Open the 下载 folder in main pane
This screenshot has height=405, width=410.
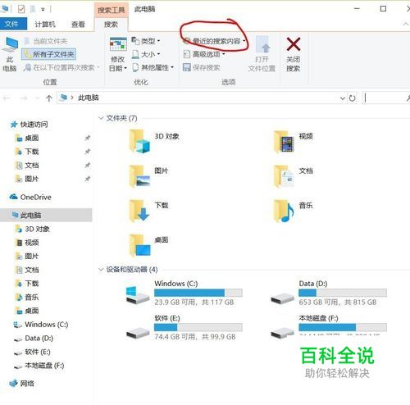click(x=139, y=210)
